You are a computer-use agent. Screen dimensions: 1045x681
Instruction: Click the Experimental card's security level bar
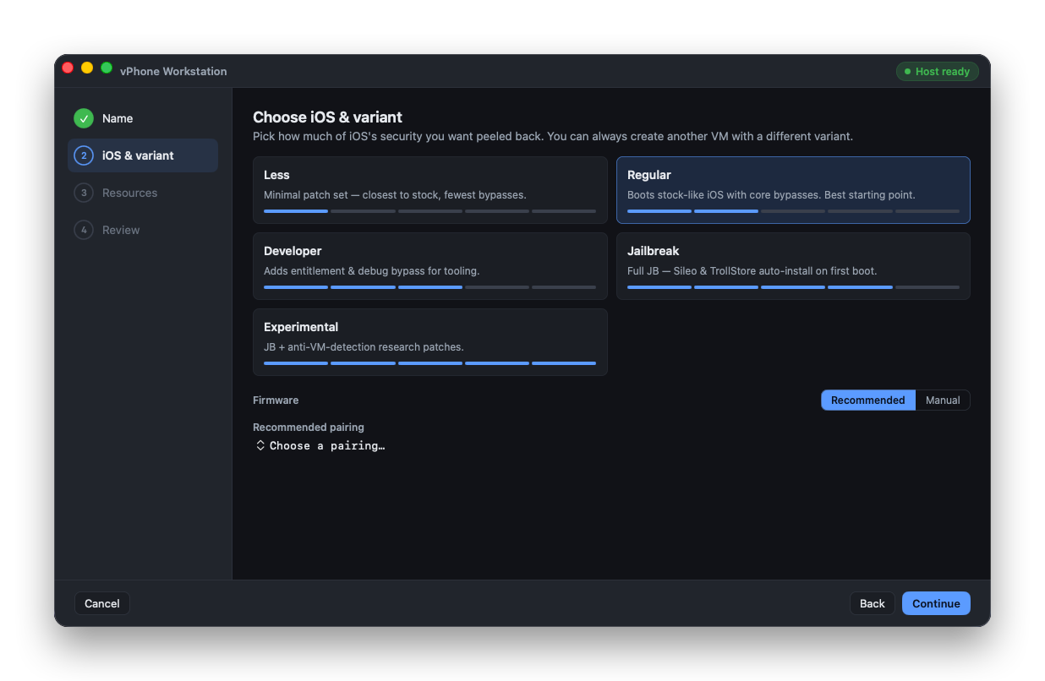pyautogui.click(x=429, y=363)
